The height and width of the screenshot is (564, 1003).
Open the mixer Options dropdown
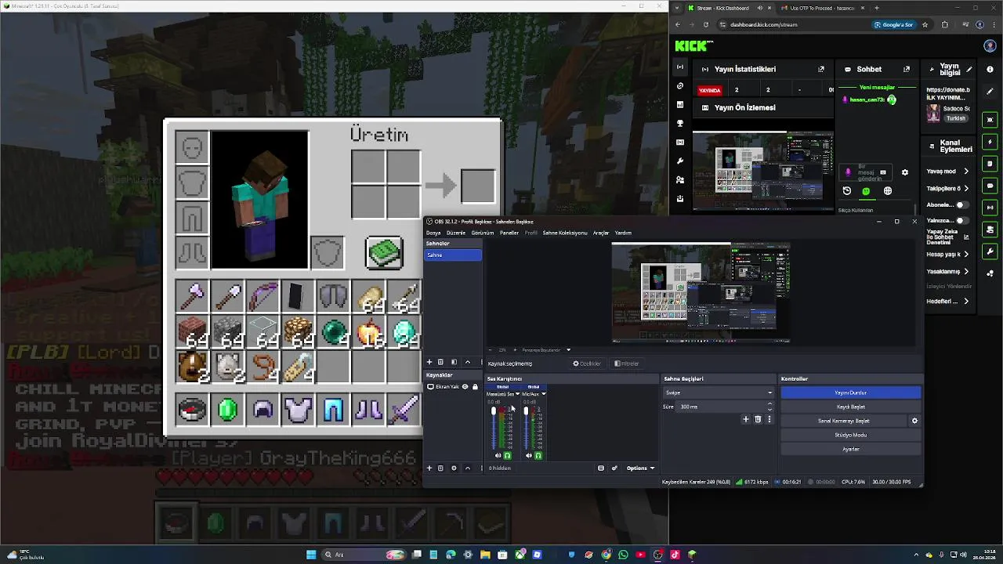(640, 468)
